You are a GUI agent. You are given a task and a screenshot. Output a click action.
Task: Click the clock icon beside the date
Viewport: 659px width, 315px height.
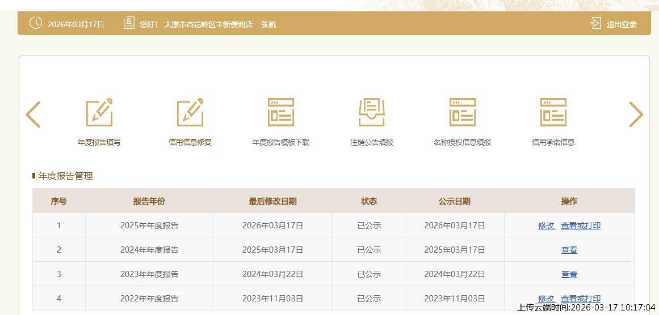[35, 23]
